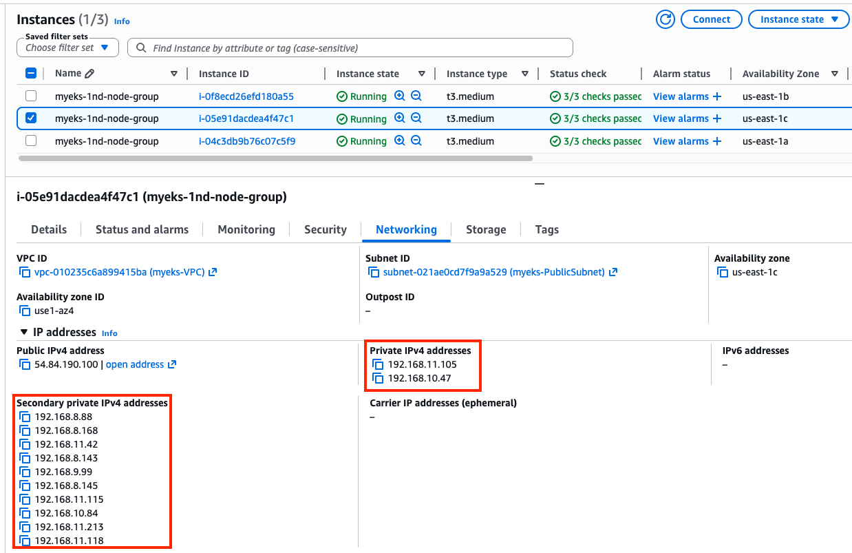Check the box for us-east-1b instance

(x=31, y=96)
